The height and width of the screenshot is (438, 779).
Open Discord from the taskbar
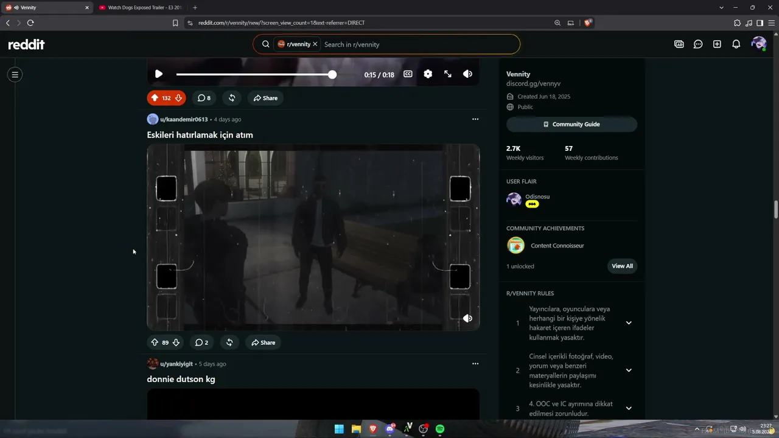[x=390, y=429]
